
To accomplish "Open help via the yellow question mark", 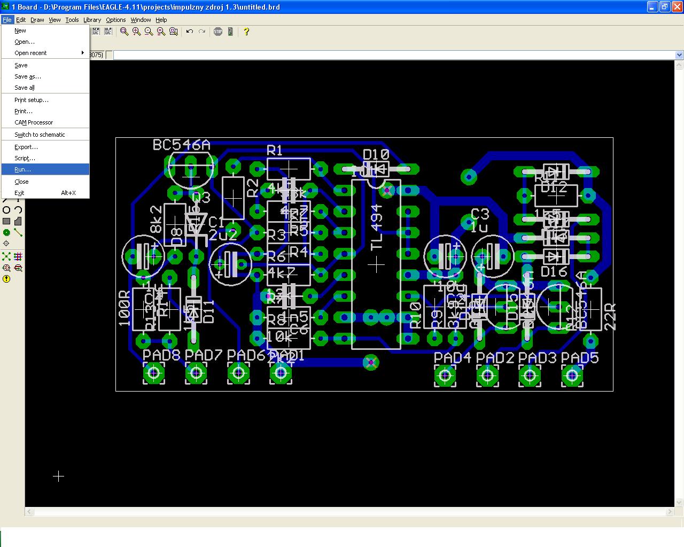I will (x=246, y=32).
